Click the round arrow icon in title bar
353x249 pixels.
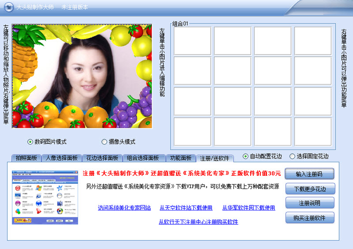(x=9, y=7)
